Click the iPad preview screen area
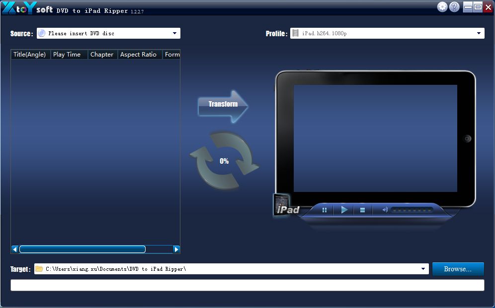The height and width of the screenshot is (308, 495). [375, 138]
